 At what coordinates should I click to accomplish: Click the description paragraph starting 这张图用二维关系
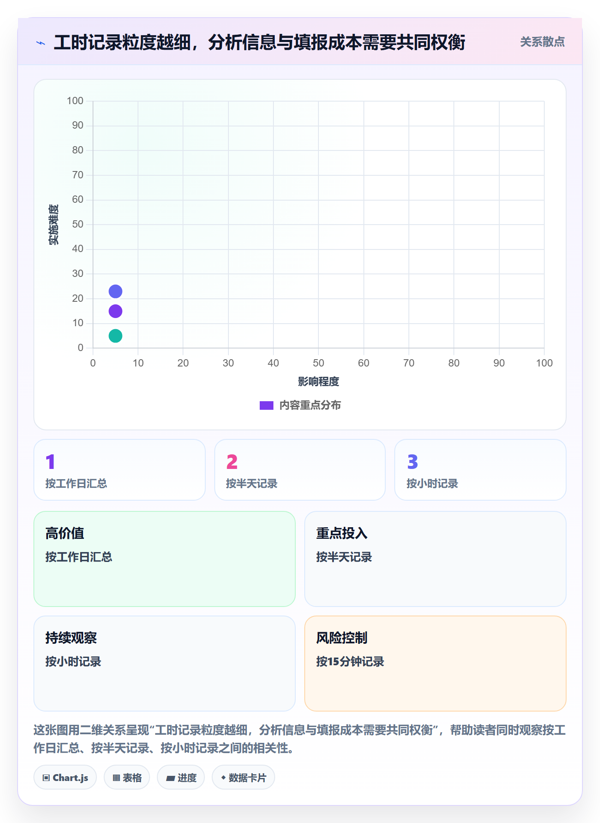coord(300,739)
